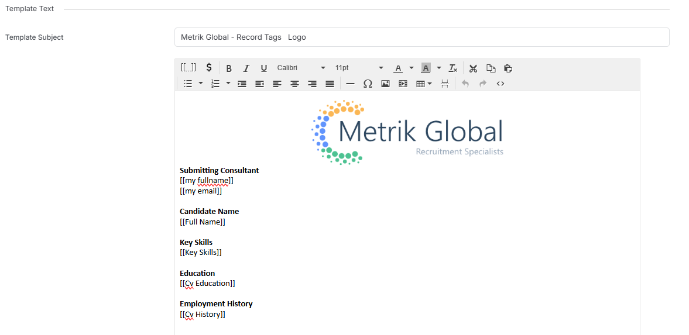Image resolution: width=689 pixels, height=335 pixels.
Task: Clear formatting from selected text
Action: (x=453, y=68)
